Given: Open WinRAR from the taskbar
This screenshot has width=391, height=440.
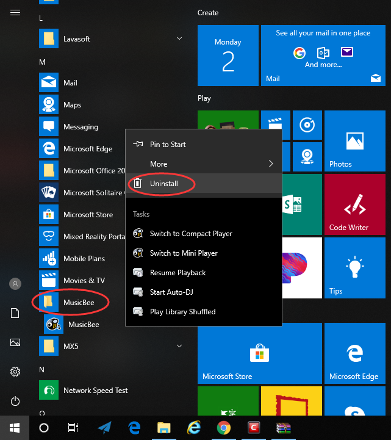Looking at the screenshot, I should point(283,428).
